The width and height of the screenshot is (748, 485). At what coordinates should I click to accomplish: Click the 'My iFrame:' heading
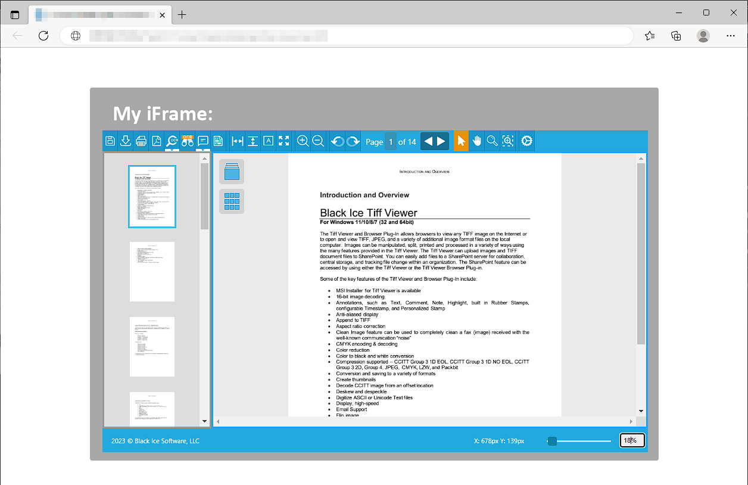click(x=163, y=113)
